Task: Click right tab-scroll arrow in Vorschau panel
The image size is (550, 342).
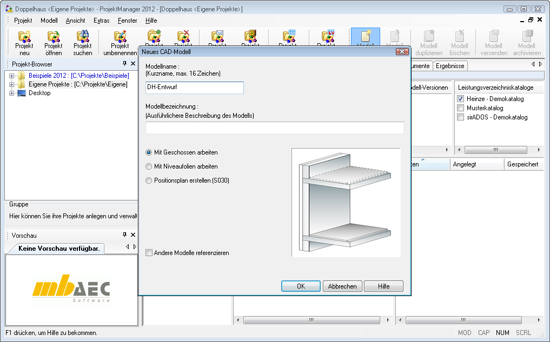Action: pos(135,247)
